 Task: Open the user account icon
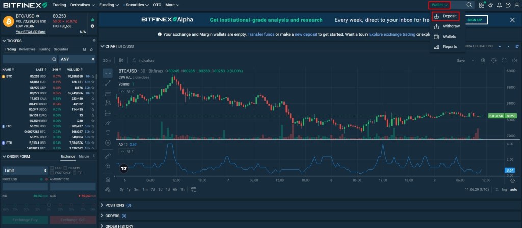(x=516, y=5)
